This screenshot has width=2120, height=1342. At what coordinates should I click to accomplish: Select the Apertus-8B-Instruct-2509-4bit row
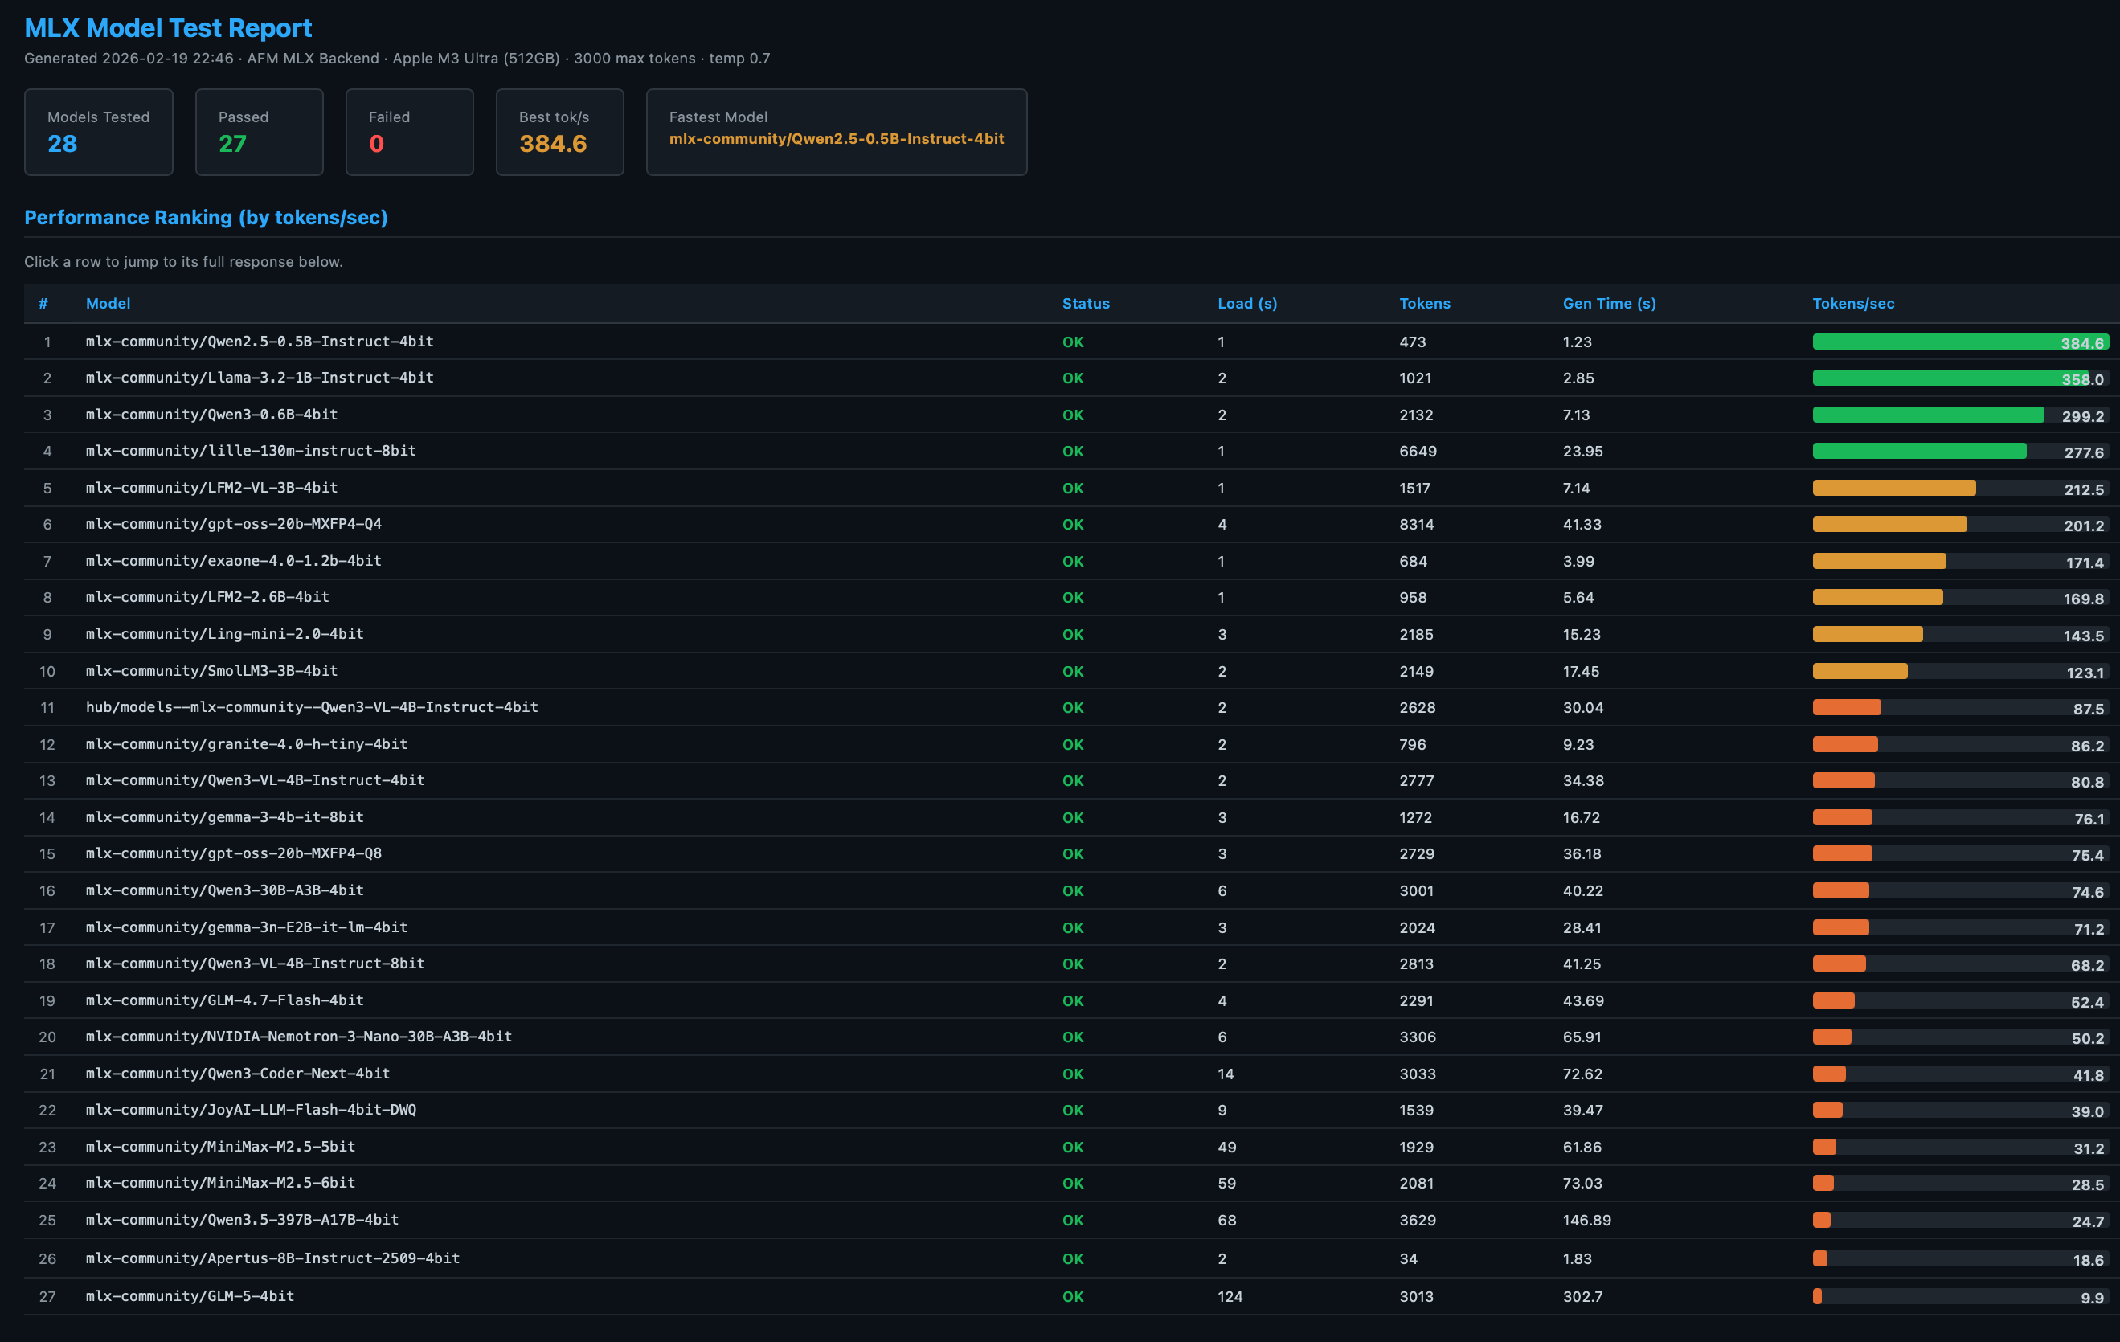point(528,1258)
